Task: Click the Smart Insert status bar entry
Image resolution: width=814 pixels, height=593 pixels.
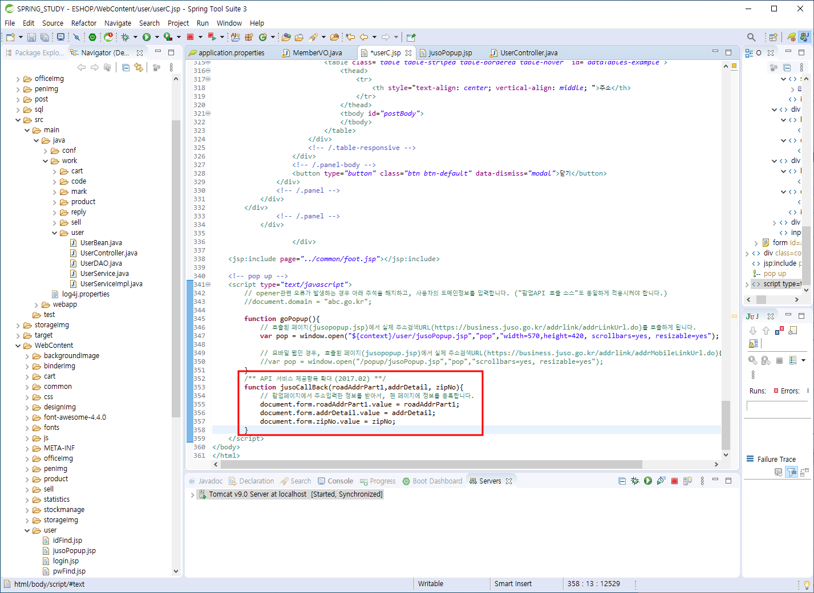Action: tap(513, 584)
